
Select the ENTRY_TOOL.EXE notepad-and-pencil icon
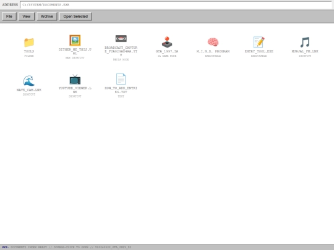(x=259, y=42)
